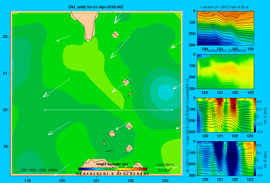The height and width of the screenshot is (183, 270).
Task: Click the cyan low eddy center on map
Action: [x=166, y=92]
